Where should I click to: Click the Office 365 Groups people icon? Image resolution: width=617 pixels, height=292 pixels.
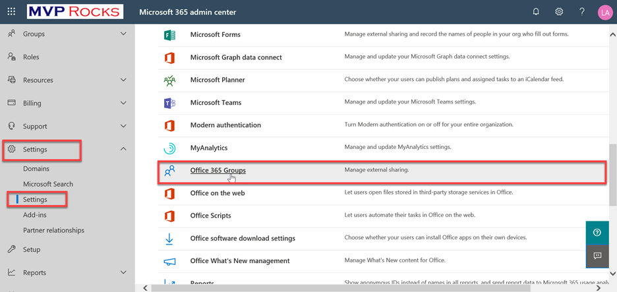[x=169, y=171]
